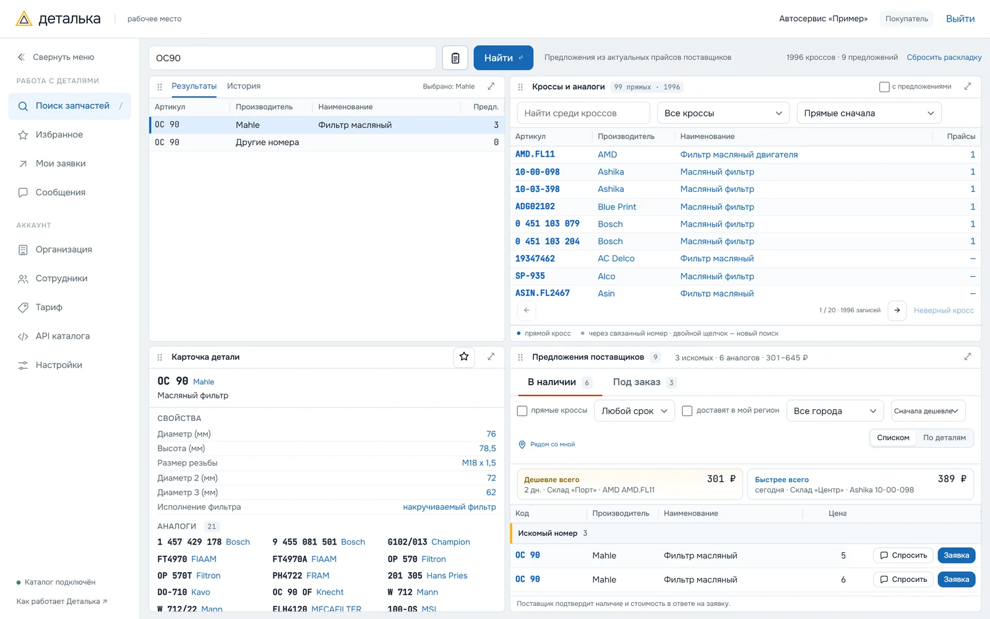This screenshot has height=619, width=990.
Task: Click the Найти среди кроссов search field
Action: [583, 113]
